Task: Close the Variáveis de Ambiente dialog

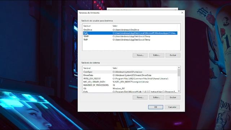Action: click(x=182, y=13)
